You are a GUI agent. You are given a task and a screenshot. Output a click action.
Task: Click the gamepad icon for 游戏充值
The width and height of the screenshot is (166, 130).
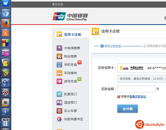tap(59, 81)
